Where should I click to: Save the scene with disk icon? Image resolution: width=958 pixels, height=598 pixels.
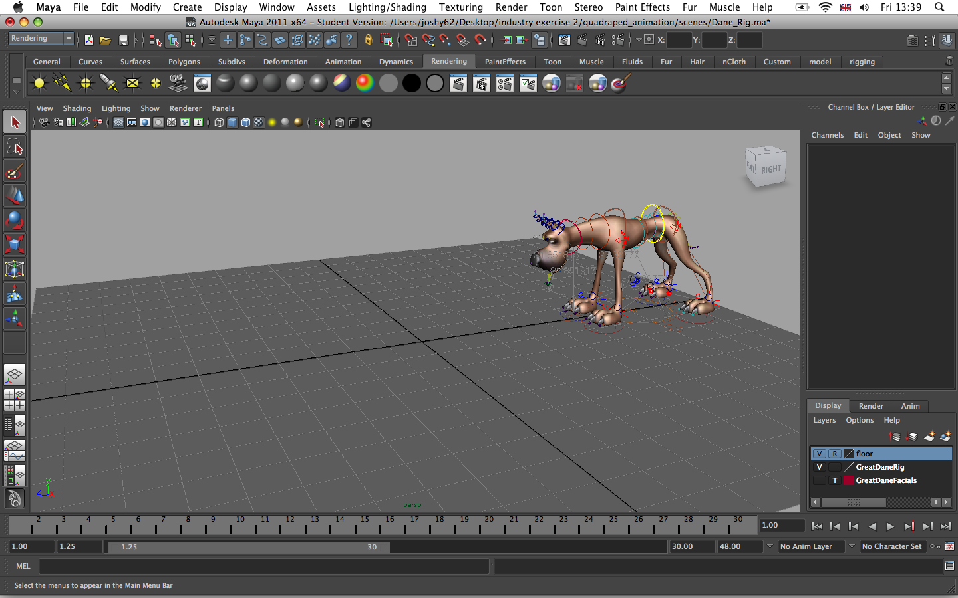click(124, 40)
